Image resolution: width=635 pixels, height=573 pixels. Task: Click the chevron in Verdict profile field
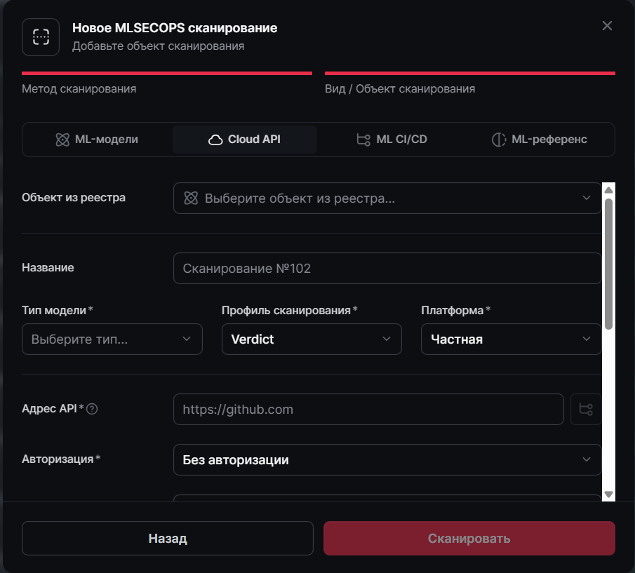(x=387, y=339)
